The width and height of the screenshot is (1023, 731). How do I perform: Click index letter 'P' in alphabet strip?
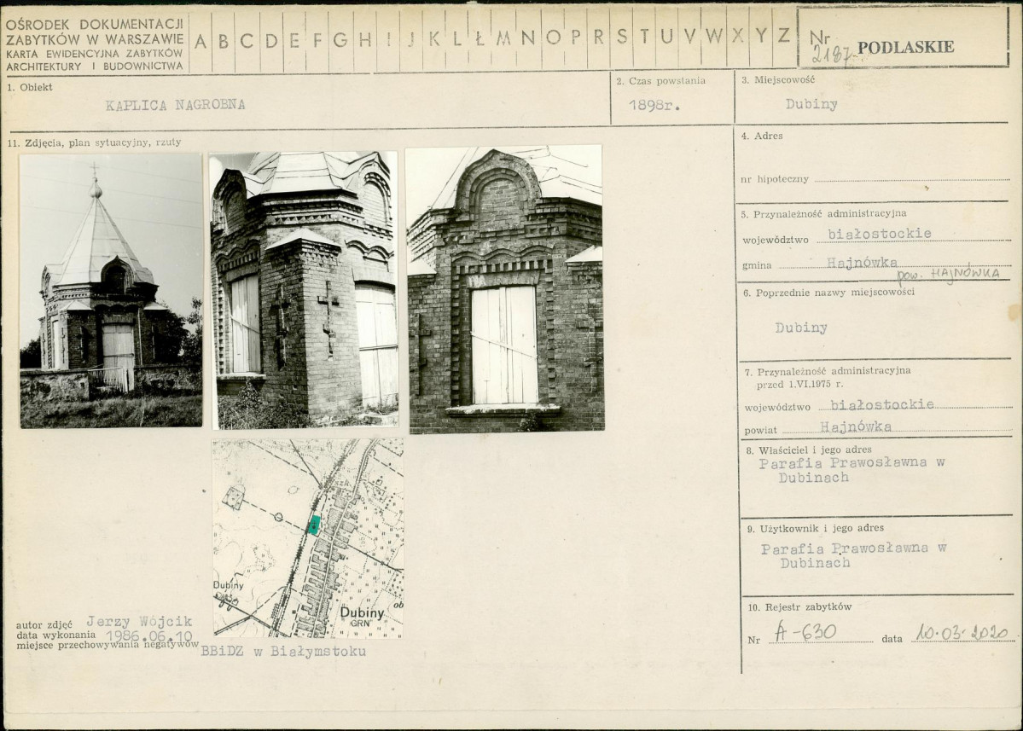click(x=575, y=38)
